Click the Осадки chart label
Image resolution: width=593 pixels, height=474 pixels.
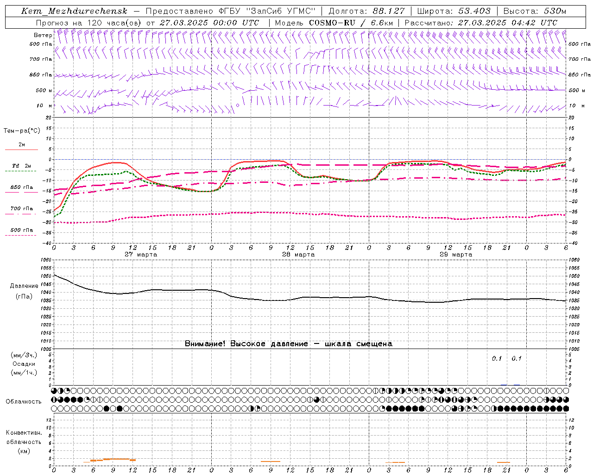(24, 364)
